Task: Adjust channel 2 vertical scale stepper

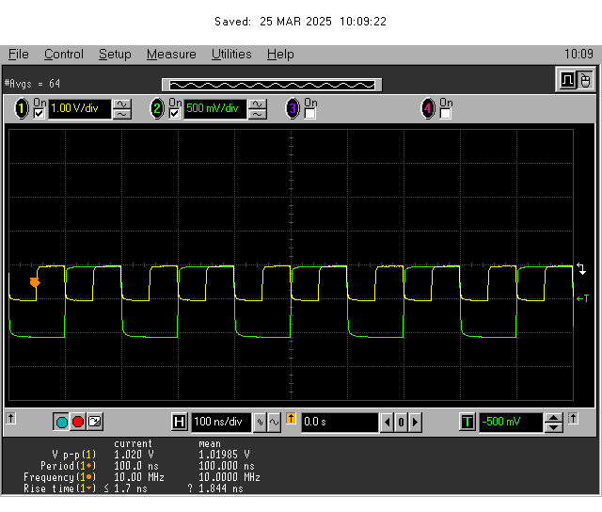Action: (258, 109)
